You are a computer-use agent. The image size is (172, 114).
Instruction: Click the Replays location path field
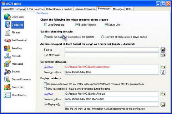click(x=112, y=94)
